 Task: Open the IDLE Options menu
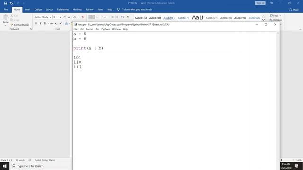click(x=106, y=29)
